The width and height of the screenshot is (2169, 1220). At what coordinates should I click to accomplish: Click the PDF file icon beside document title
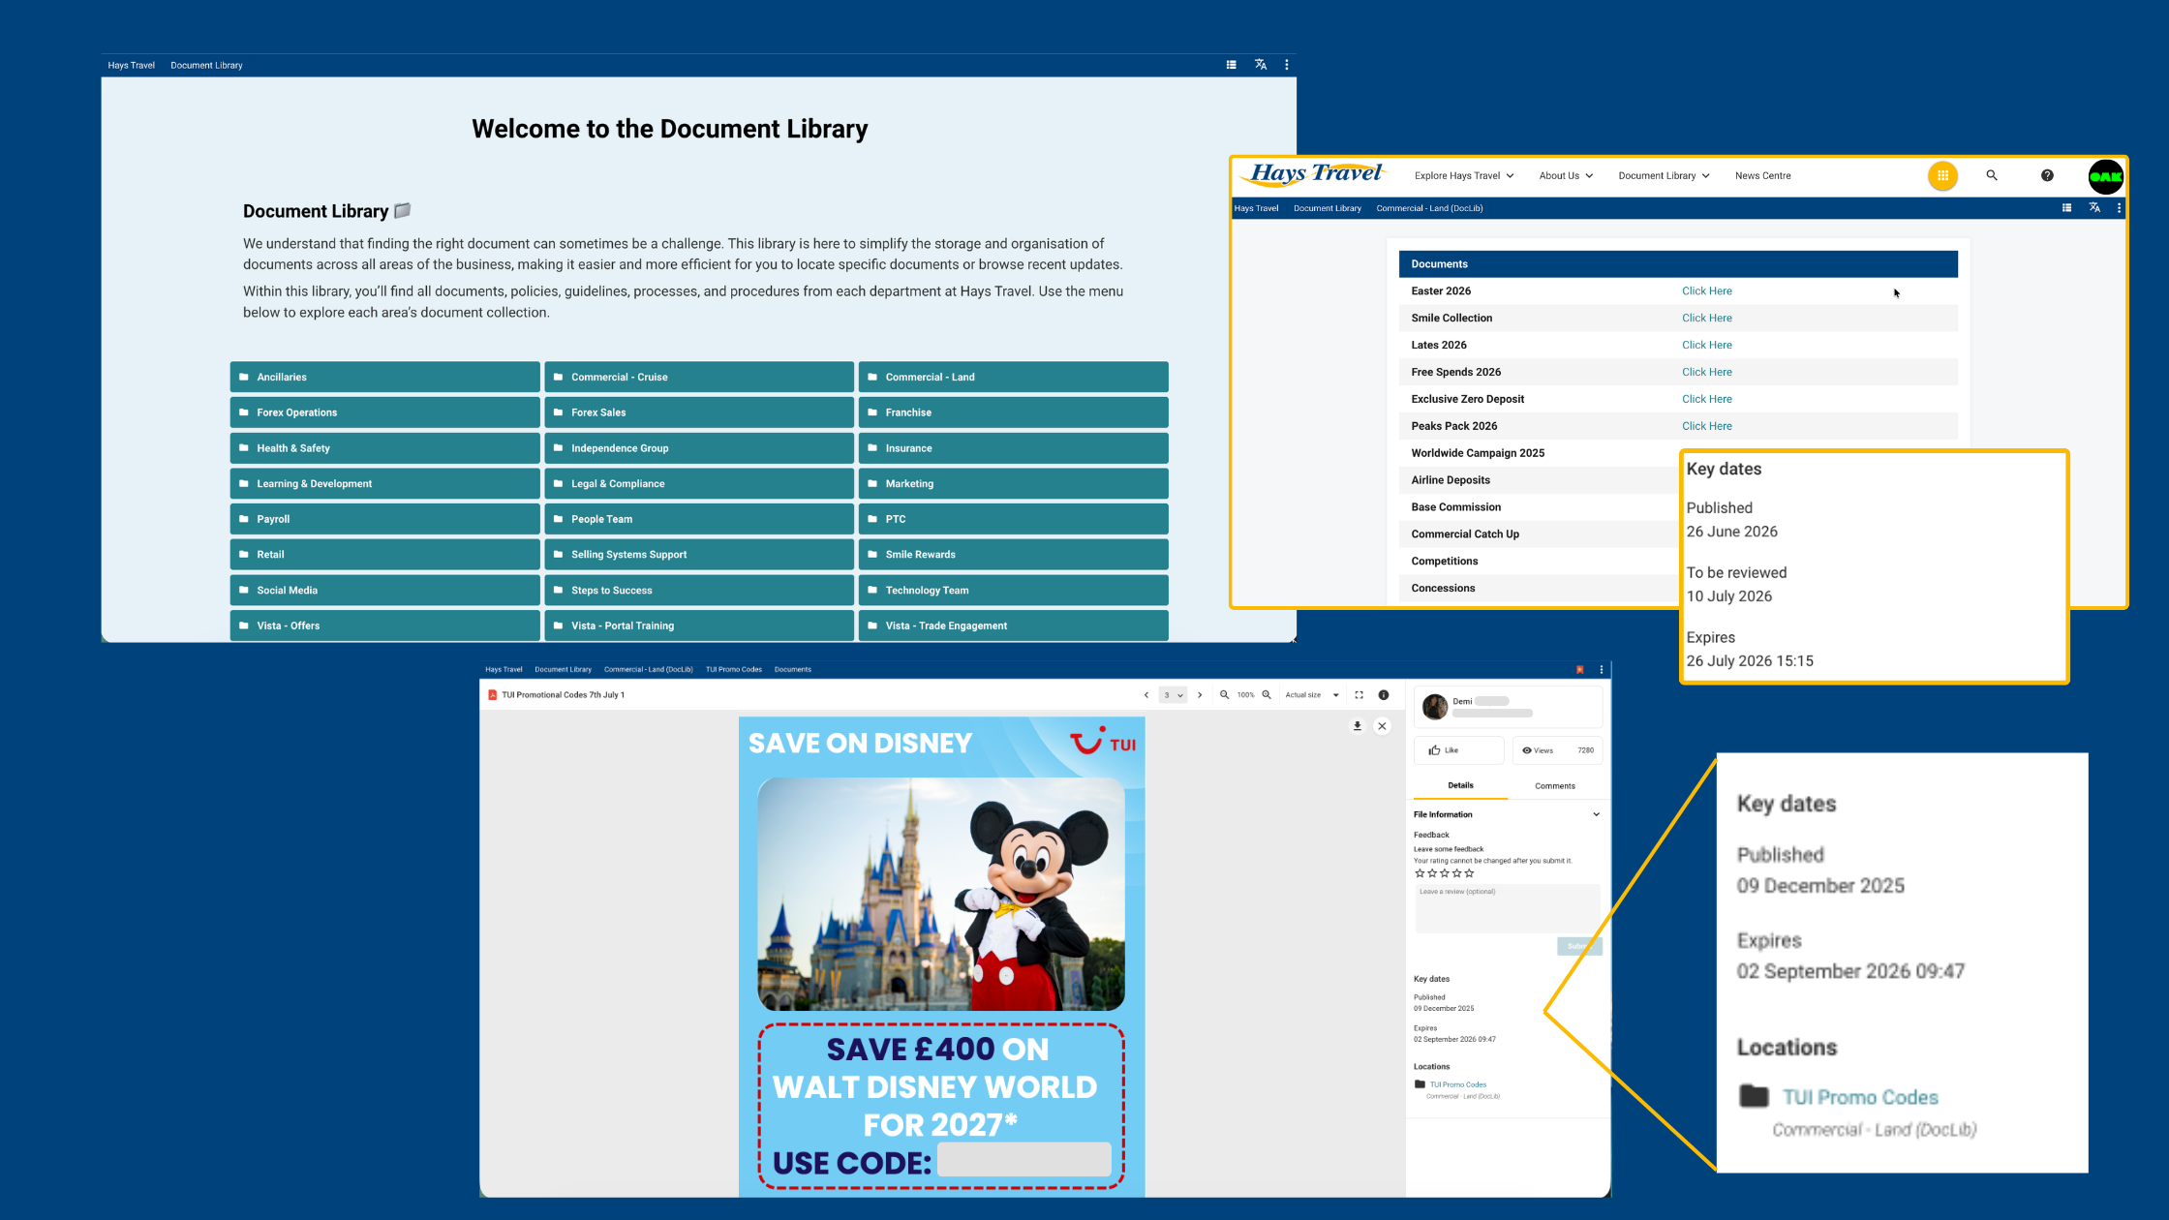492,695
